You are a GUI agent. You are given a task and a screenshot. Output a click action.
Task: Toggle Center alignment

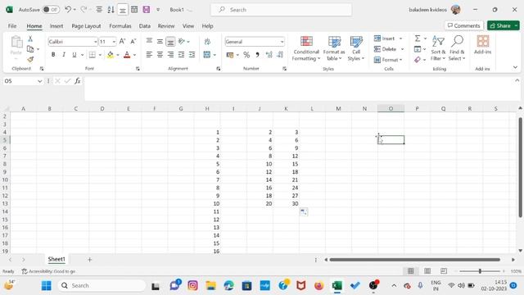160,55
